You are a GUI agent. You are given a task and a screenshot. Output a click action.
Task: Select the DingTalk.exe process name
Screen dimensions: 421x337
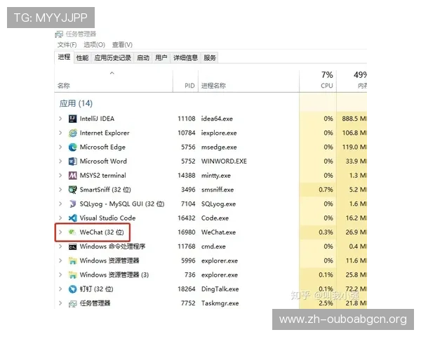coord(220,289)
